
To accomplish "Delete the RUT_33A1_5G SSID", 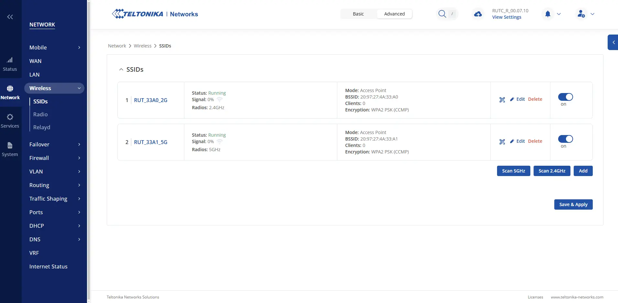I will point(535,141).
